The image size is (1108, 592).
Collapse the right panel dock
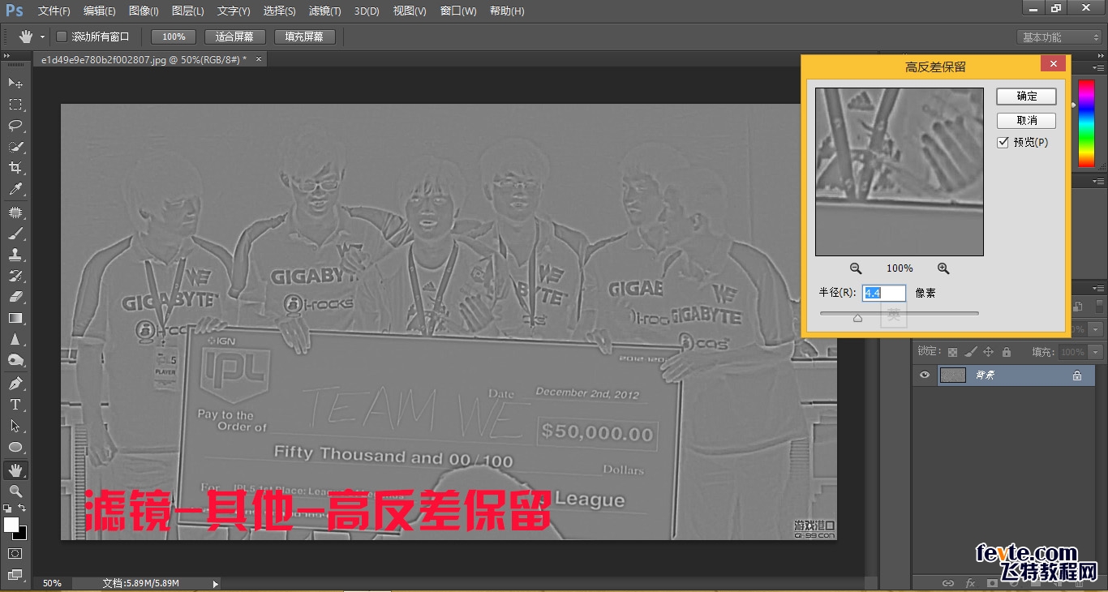tap(1099, 57)
